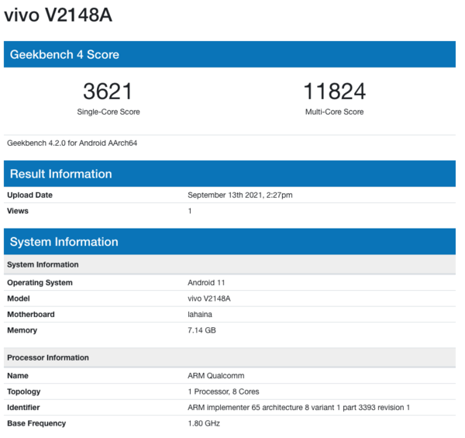Click the vivo V2148A page title
The image size is (465, 438).
tap(58, 16)
